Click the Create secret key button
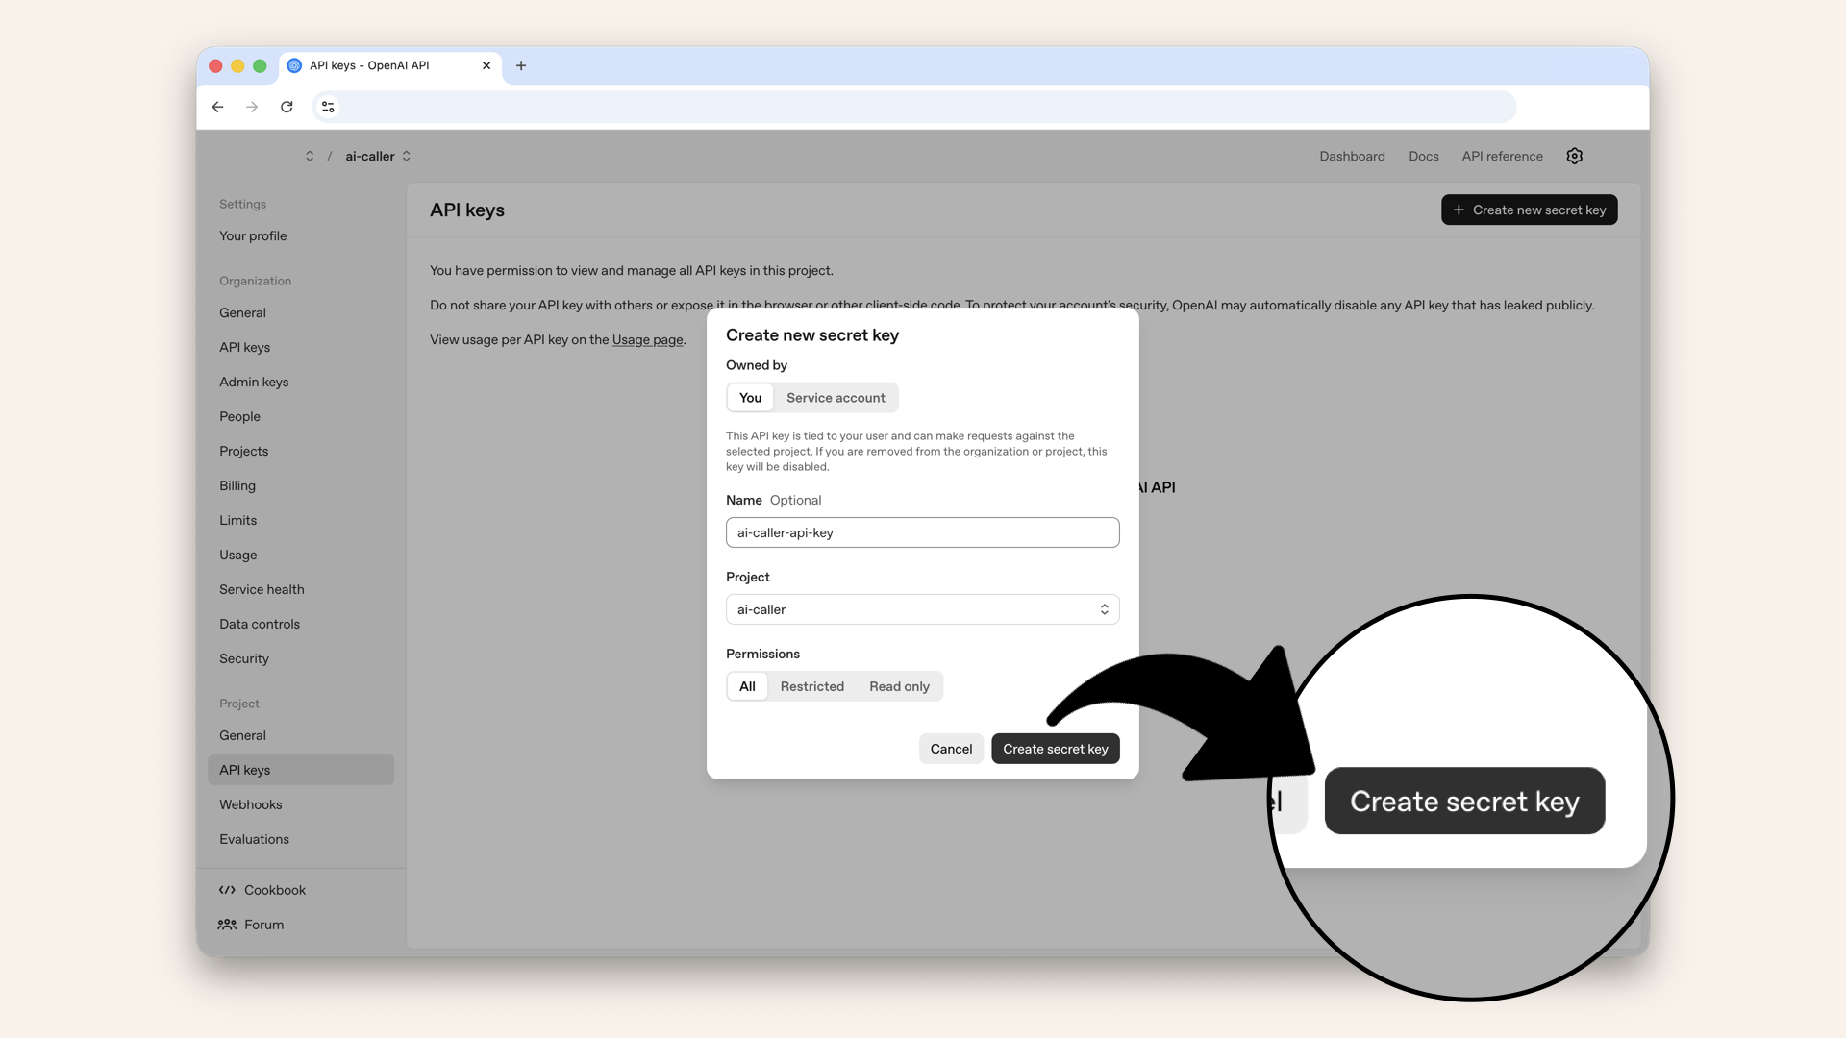1846x1038 pixels. (1055, 748)
